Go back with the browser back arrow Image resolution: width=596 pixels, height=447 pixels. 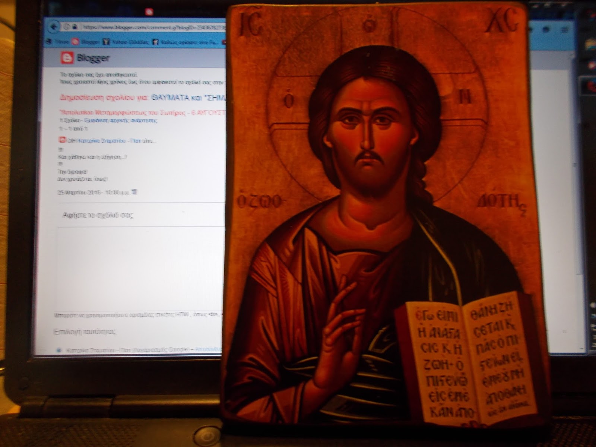click(54, 27)
